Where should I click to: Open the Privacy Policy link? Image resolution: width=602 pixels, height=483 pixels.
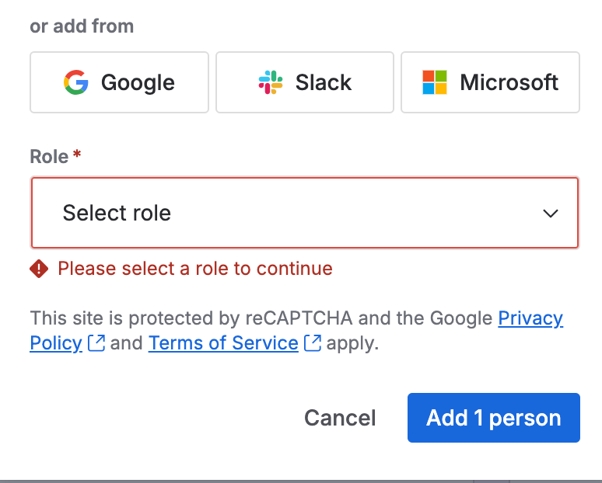tap(530, 318)
